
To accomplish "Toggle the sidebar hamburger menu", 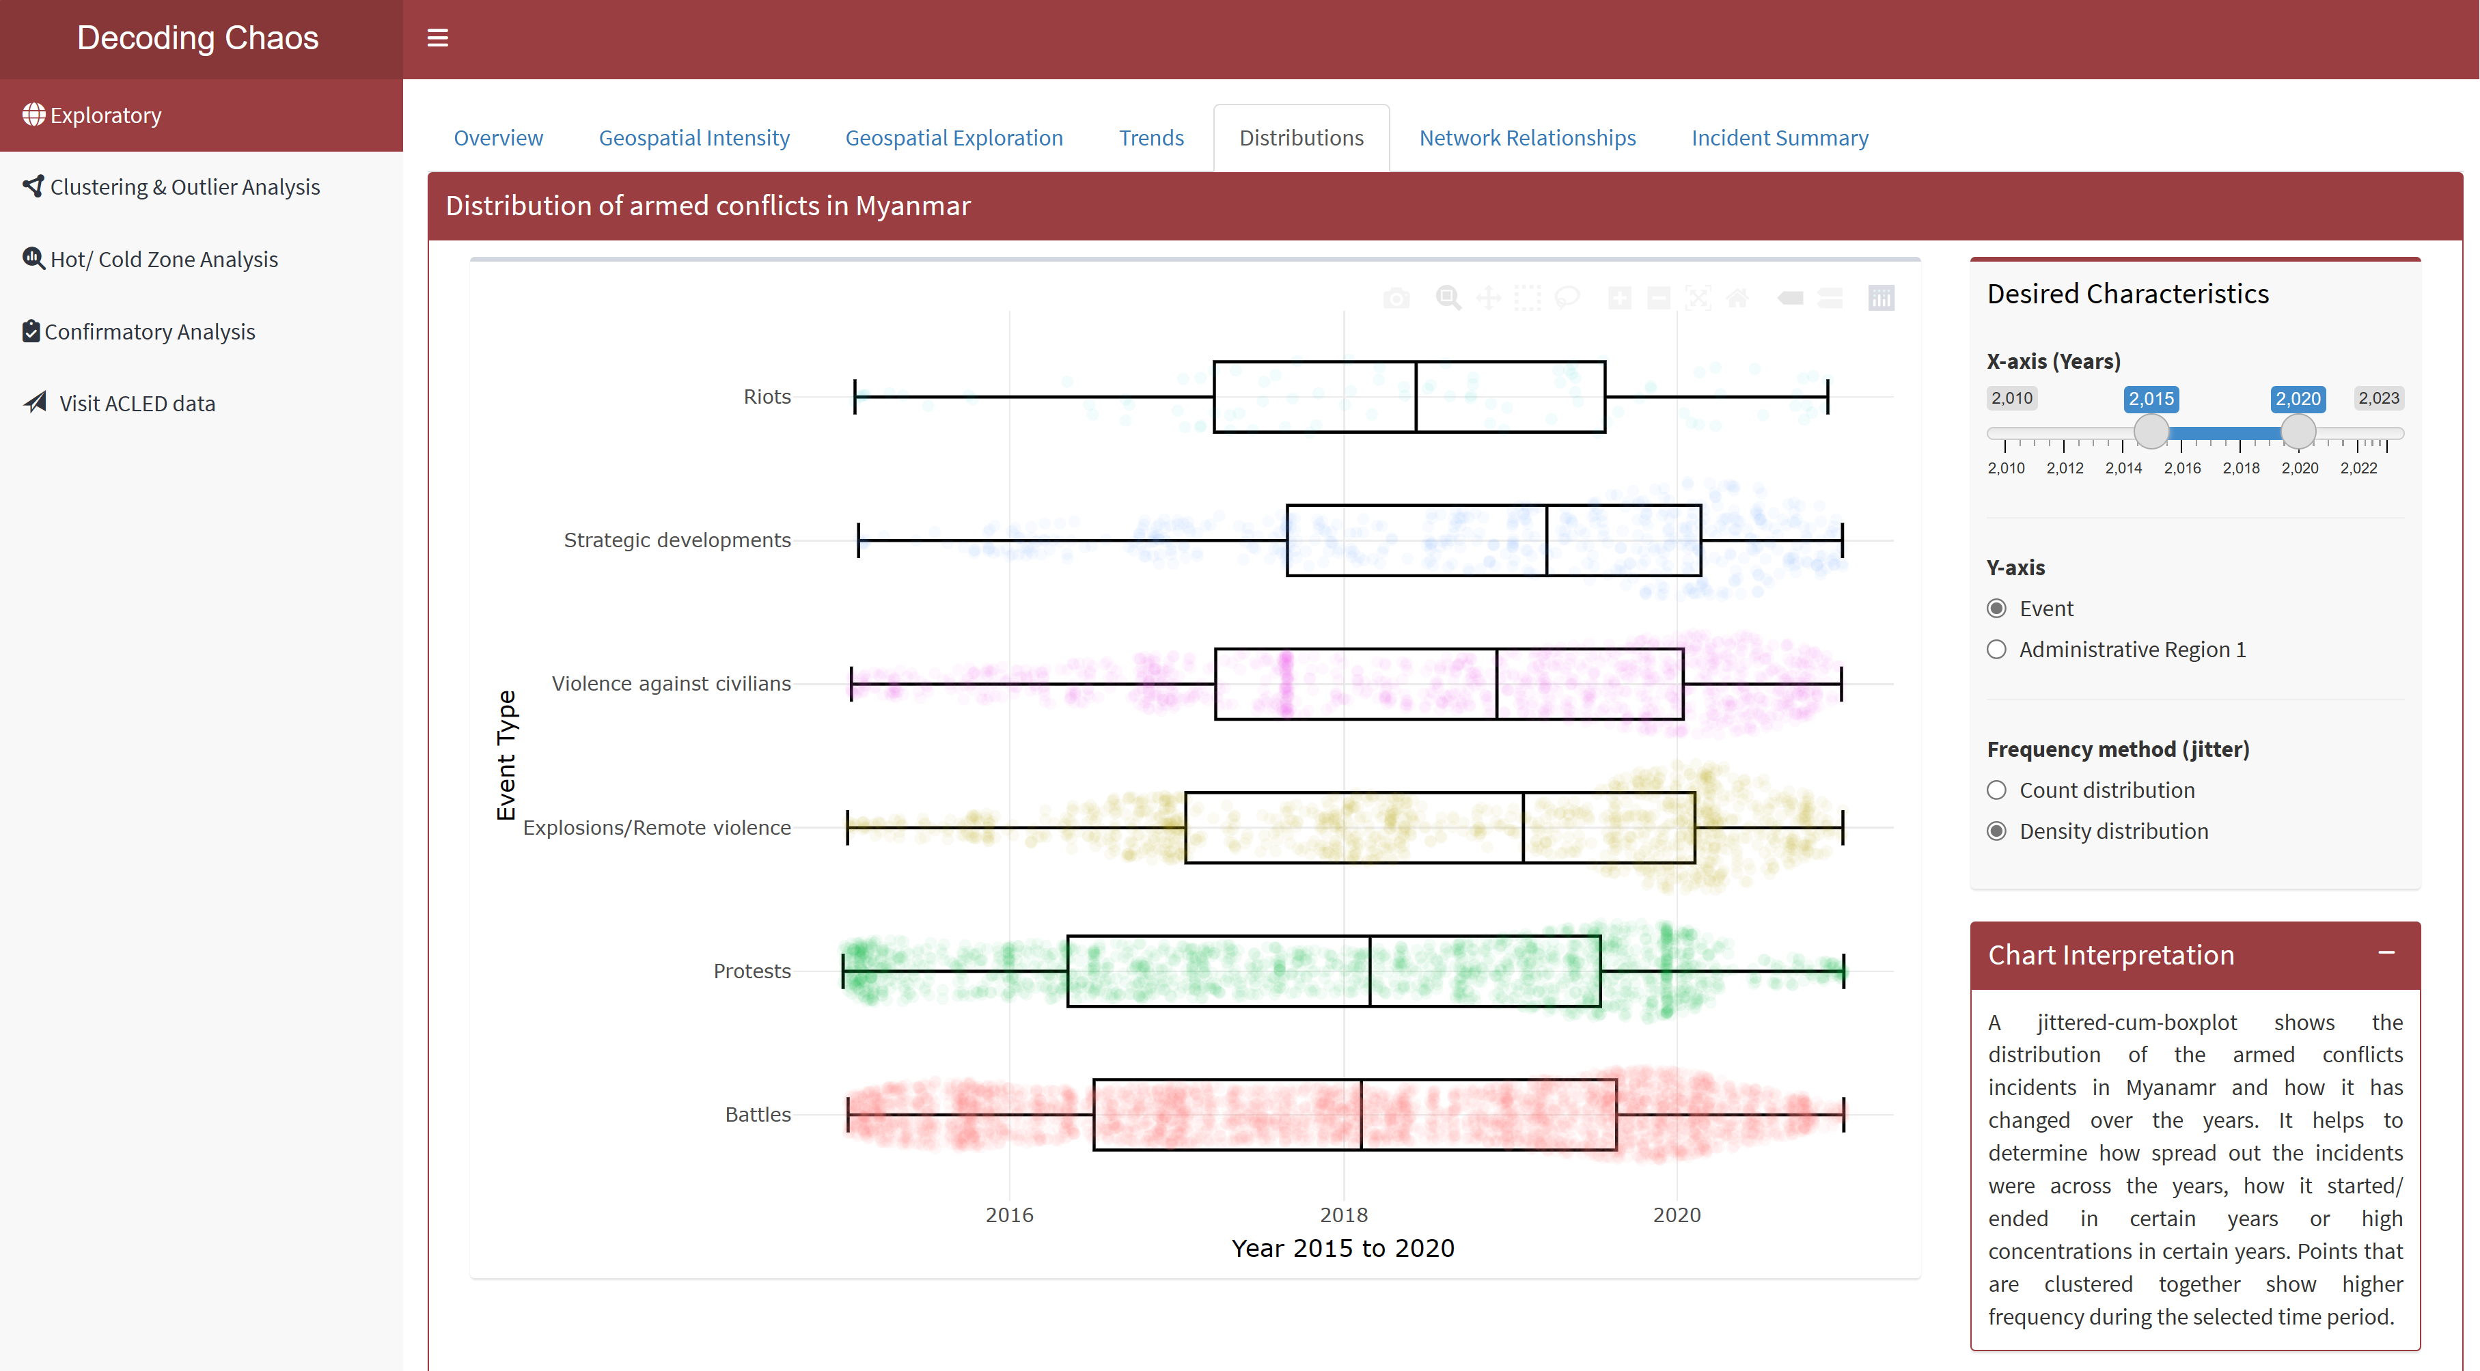I will point(437,38).
